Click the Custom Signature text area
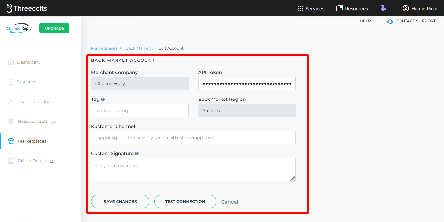The image size is (444, 222). [193, 169]
